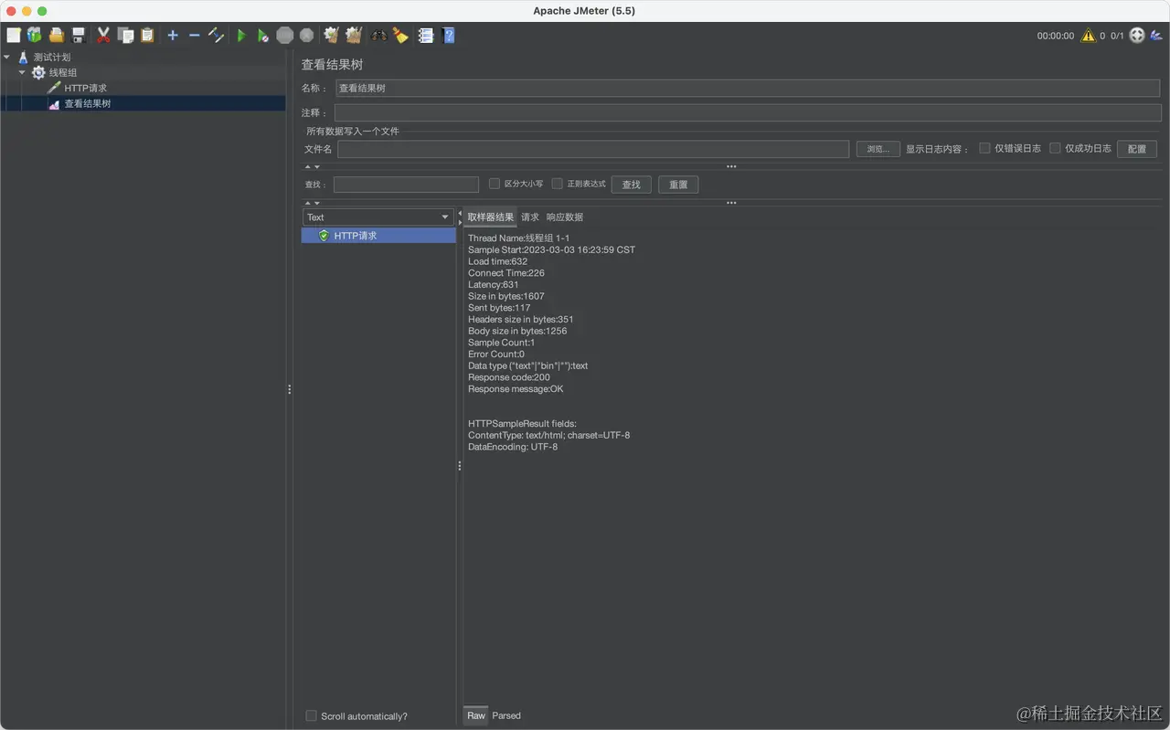The width and height of the screenshot is (1170, 730).
Task: Select 查看结果树 listener in the tree
Action: click(x=88, y=104)
